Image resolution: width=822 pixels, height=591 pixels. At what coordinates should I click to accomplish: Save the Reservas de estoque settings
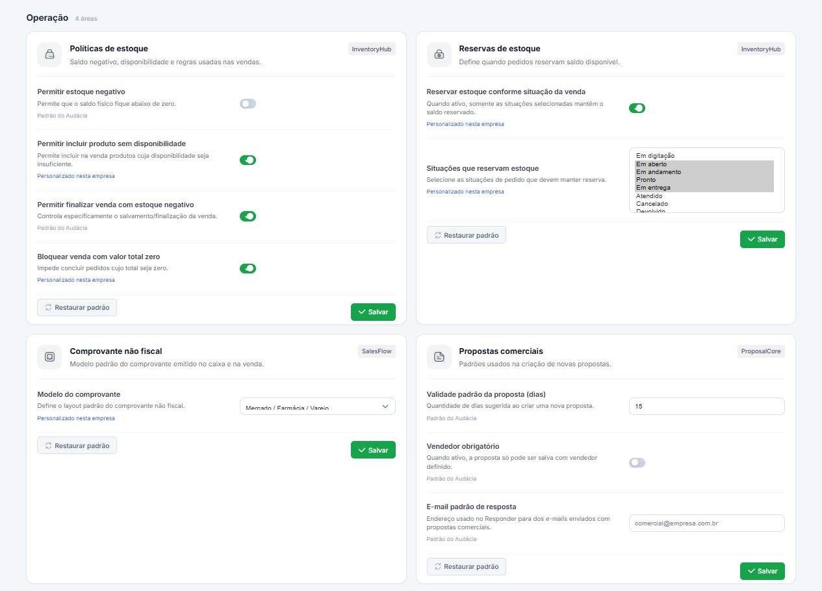pyautogui.click(x=762, y=239)
